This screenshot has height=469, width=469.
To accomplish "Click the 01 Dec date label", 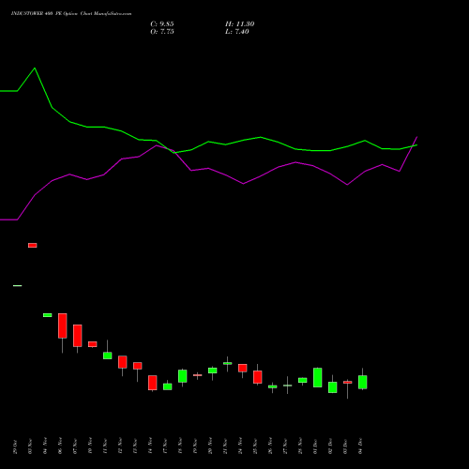I will coord(316,446).
